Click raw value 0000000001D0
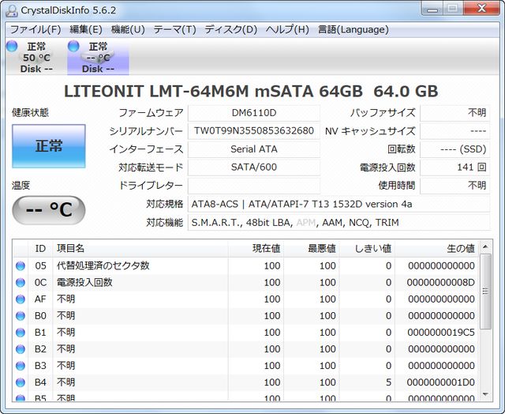Screen dimensions: 505x414 tap(440, 382)
